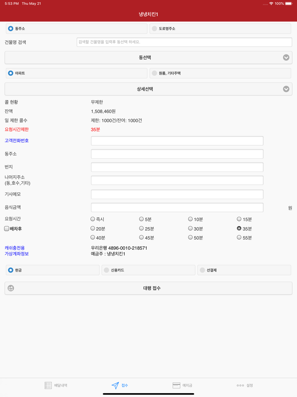The image size is (297, 397).
Task: Expand the 동선택 dropdown
Action: point(148,57)
